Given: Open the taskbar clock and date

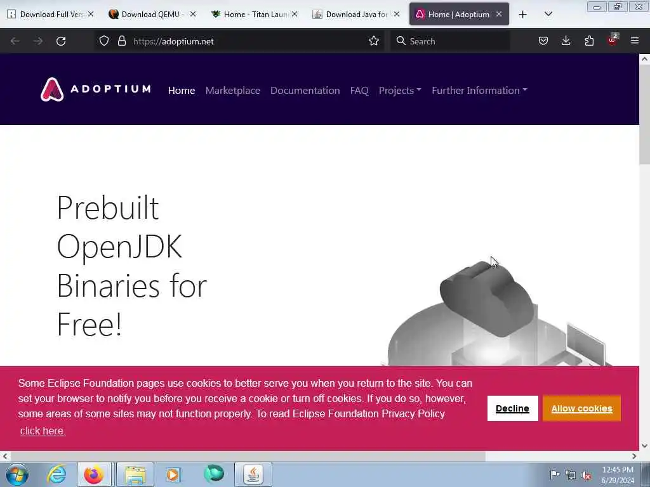Looking at the screenshot, I should click(x=618, y=475).
